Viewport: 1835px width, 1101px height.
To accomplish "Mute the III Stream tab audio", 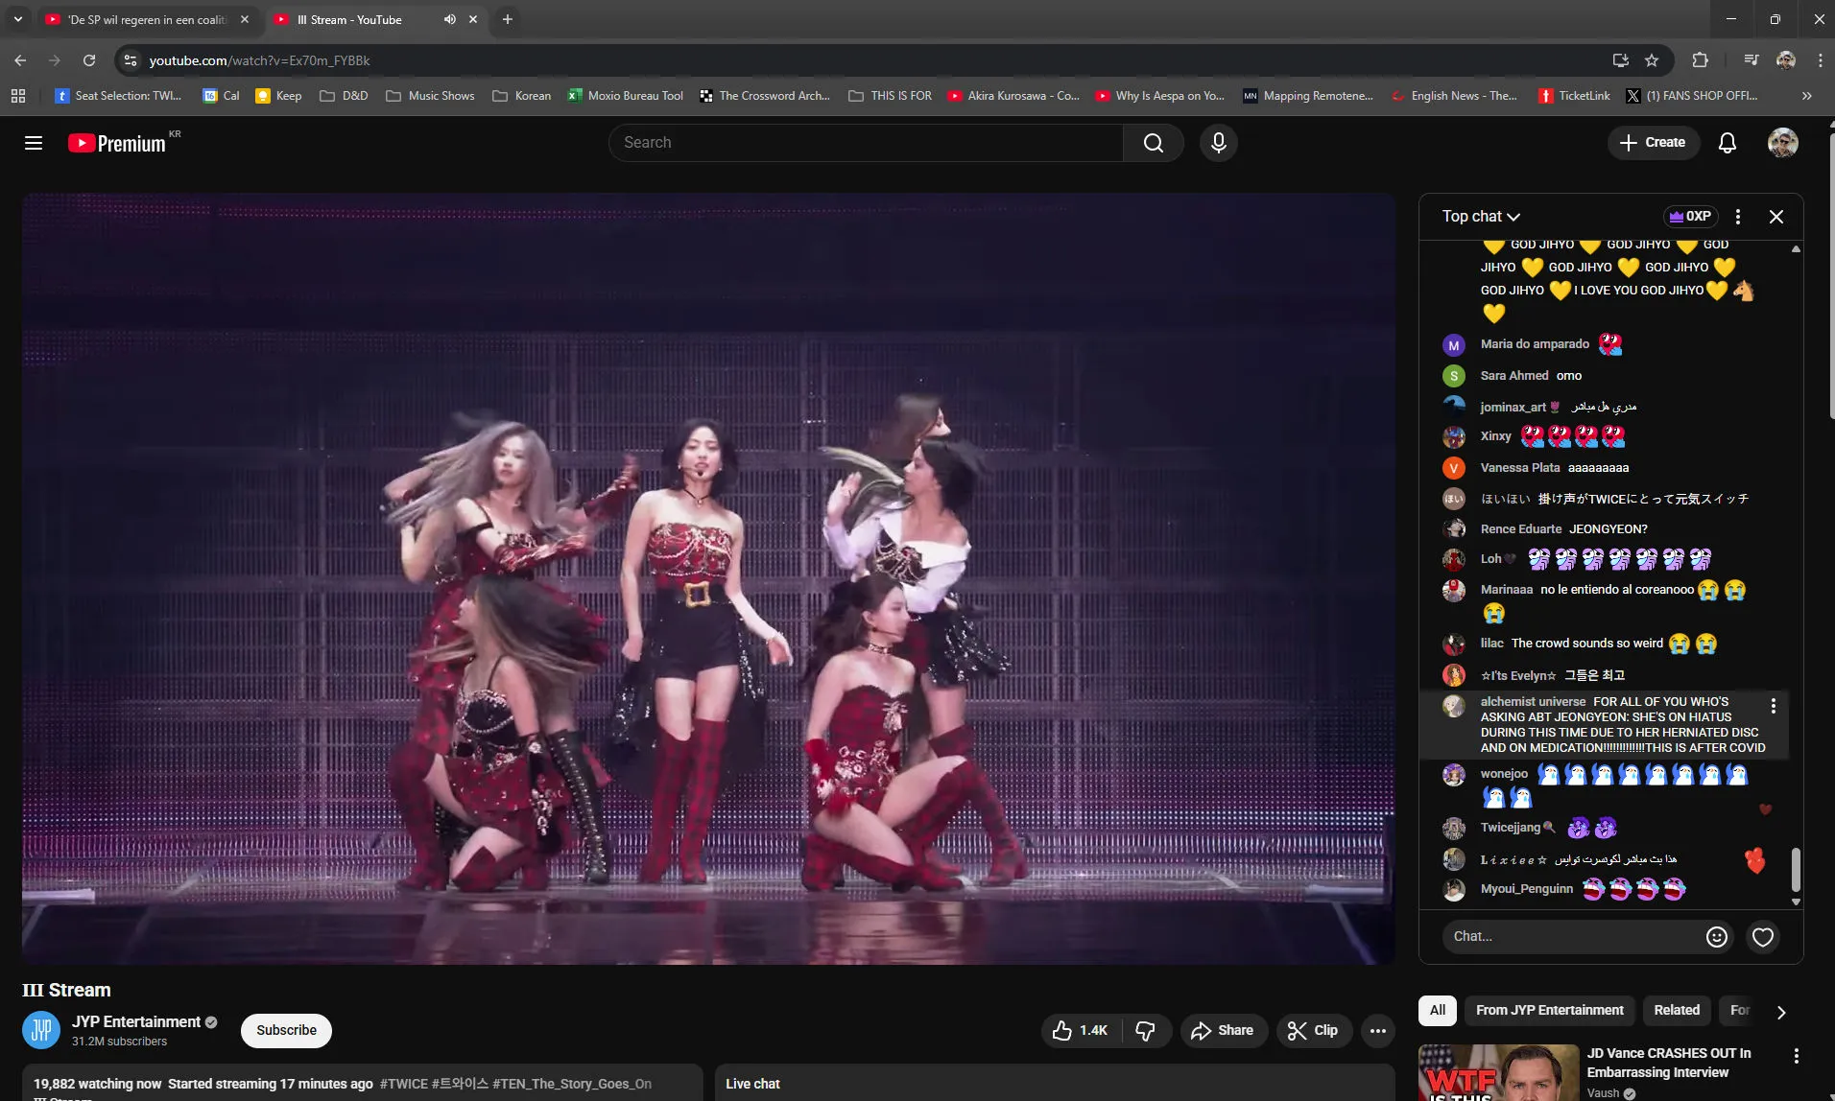I will (449, 19).
